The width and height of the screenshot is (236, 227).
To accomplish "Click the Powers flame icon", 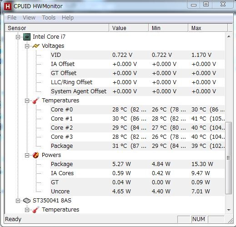I will click(x=36, y=155).
